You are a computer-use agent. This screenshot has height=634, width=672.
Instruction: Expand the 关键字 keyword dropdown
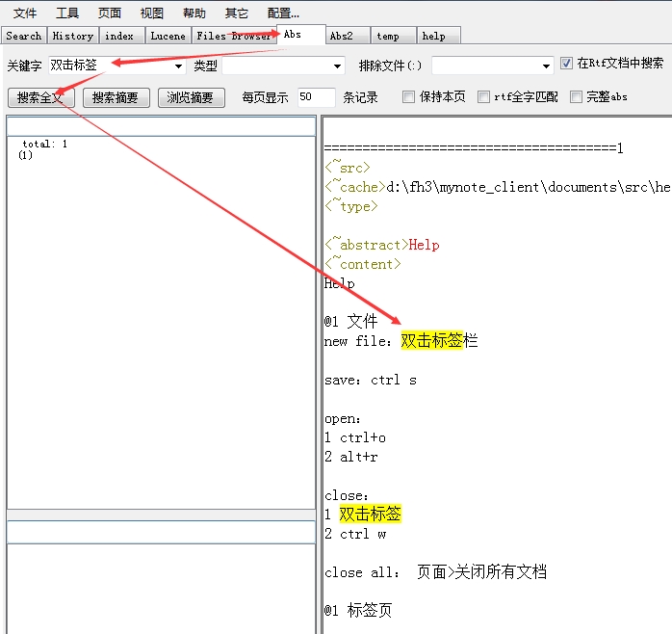[178, 66]
